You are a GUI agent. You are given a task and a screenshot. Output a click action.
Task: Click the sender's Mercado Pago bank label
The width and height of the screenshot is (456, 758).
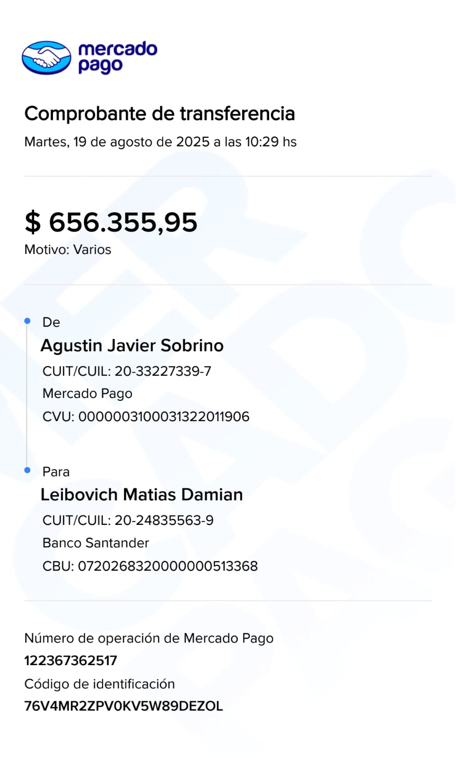[x=88, y=394]
